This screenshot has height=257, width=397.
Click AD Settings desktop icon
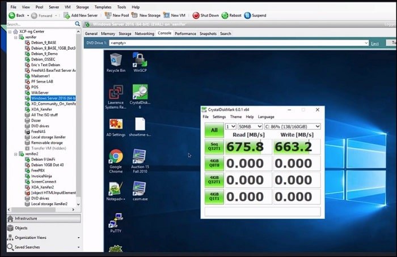116,127
